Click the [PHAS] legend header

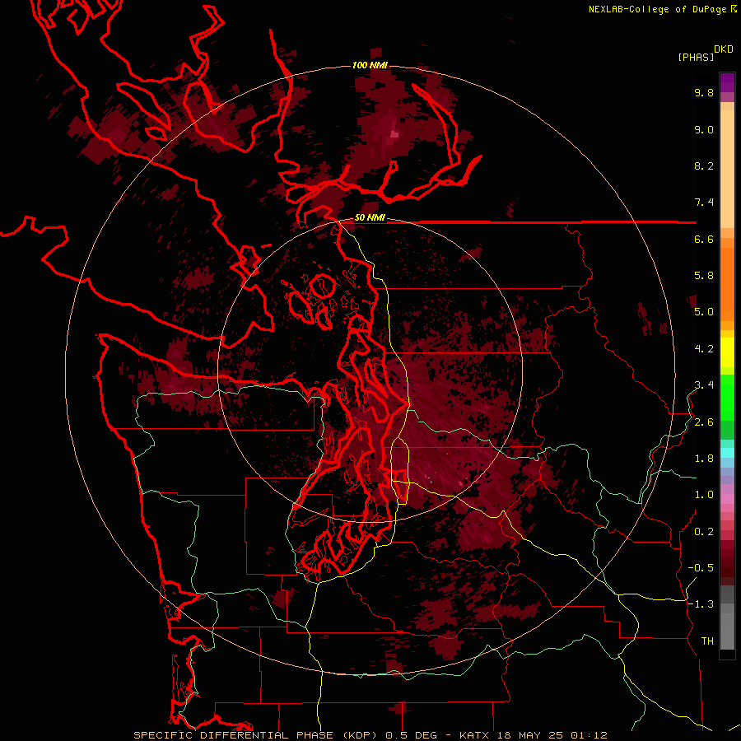click(696, 58)
